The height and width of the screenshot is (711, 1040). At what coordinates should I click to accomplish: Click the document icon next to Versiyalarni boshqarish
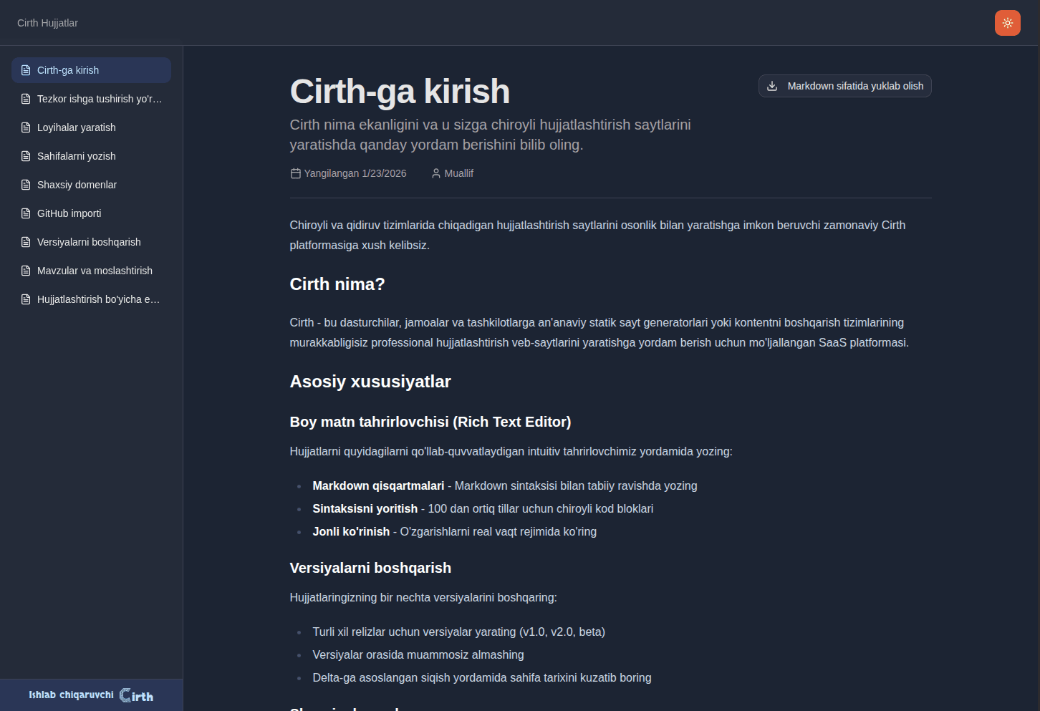(x=25, y=241)
